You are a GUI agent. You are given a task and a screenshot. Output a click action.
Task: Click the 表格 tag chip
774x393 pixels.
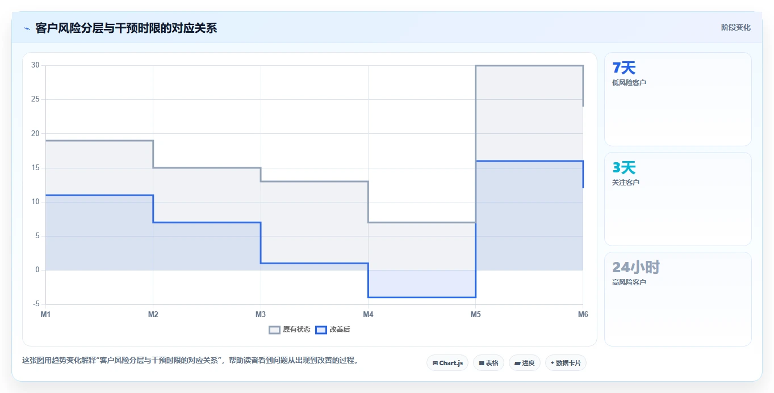click(x=488, y=363)
